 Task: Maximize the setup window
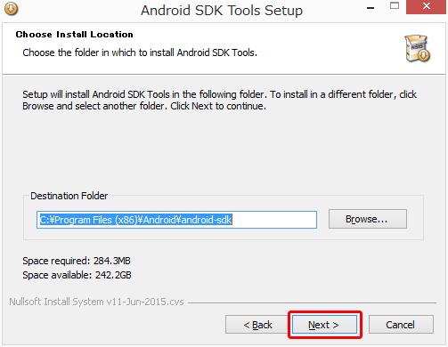(x=395, y=5)
